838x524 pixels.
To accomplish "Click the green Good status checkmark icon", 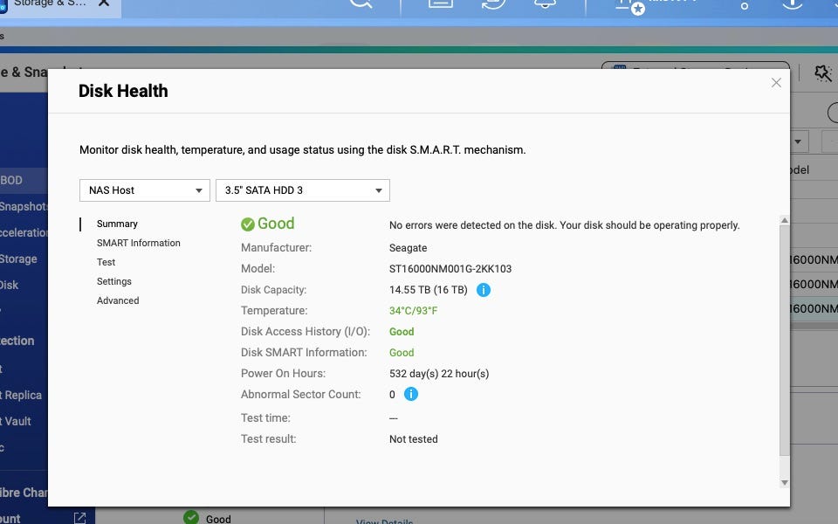I will [248, 224].
